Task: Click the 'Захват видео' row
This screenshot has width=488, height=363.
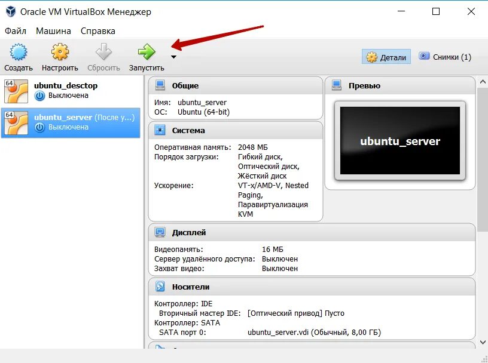Action: [x=226, y=268]
